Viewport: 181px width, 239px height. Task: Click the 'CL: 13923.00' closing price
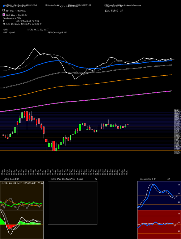(x=69, y=7)
